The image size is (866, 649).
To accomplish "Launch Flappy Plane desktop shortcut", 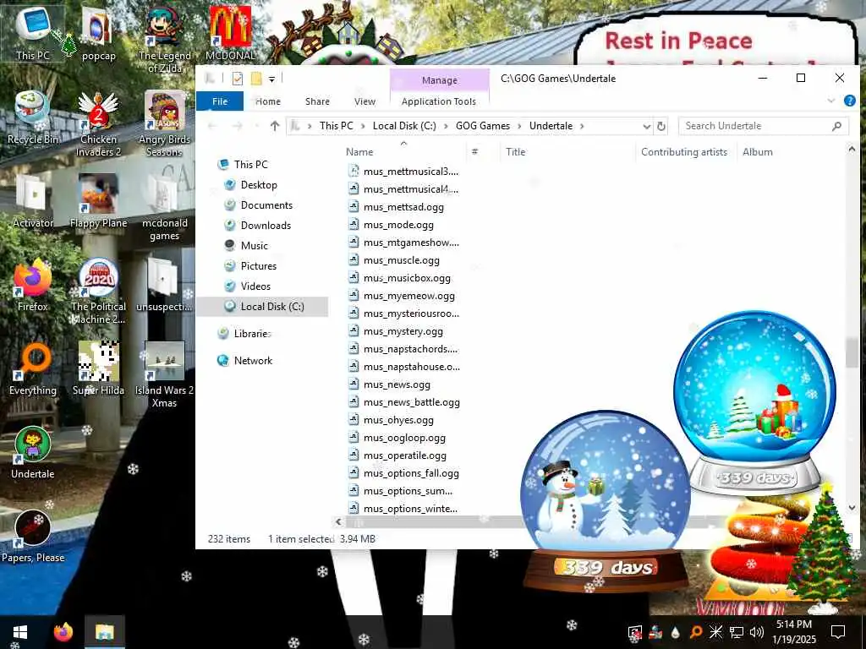I will click(98, 201).
